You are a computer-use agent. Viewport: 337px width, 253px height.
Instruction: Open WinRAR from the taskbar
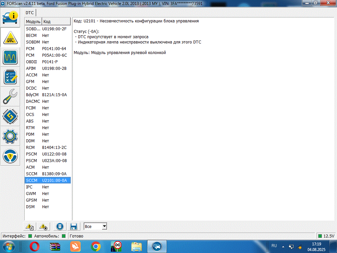coord(55,246)
